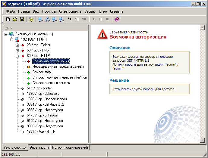The height and width of the screenshot is (158, 208).
Task: Click the host computer icon of 192.168.1.1
Action: [17, 39]
